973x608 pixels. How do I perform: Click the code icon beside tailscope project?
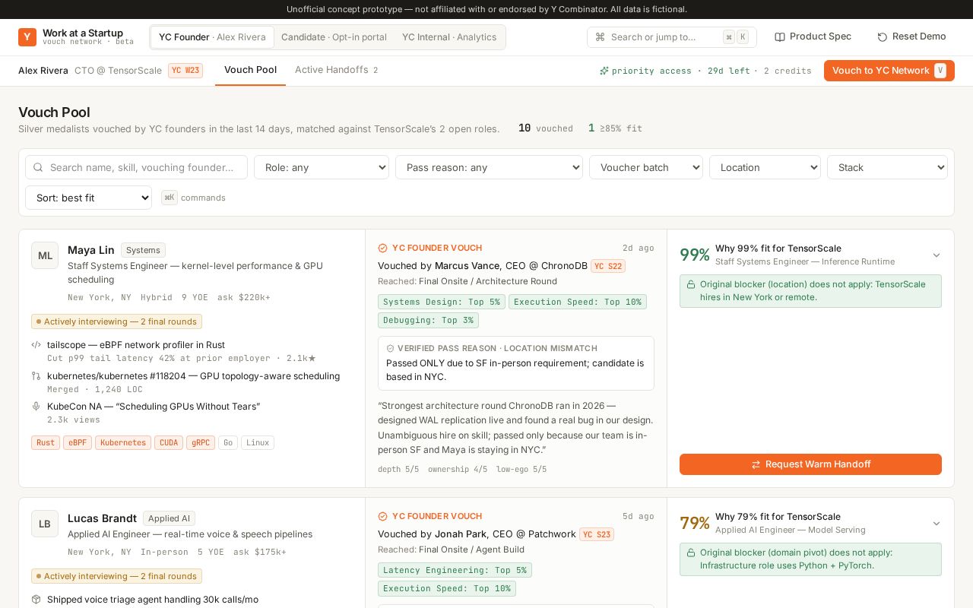[36, 345]
